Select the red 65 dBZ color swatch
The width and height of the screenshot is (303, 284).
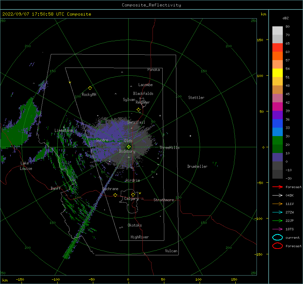277,48
